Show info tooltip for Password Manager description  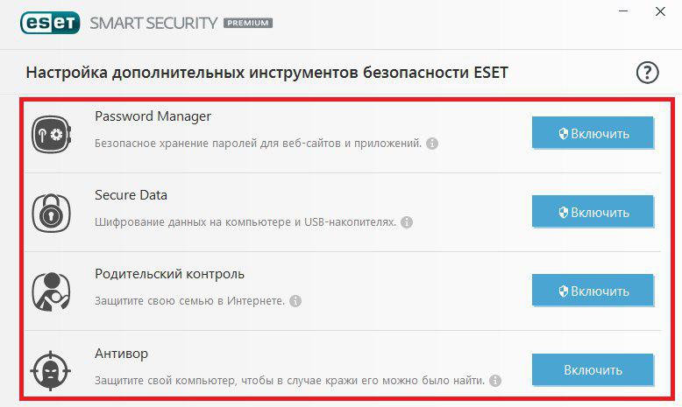click(x=432, y=144)
